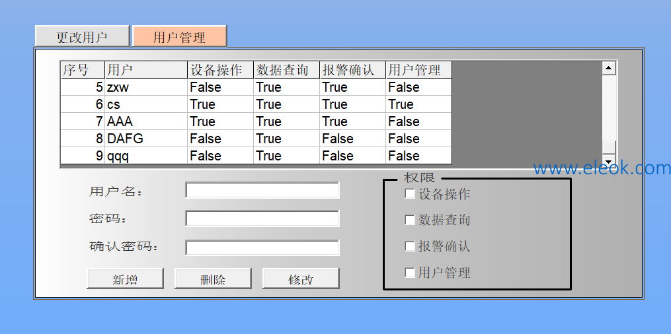Image resolution: width=671 pixels, height=334 pixels.
Task: Click the 设备操作 column header
Action: pos(221,70)
